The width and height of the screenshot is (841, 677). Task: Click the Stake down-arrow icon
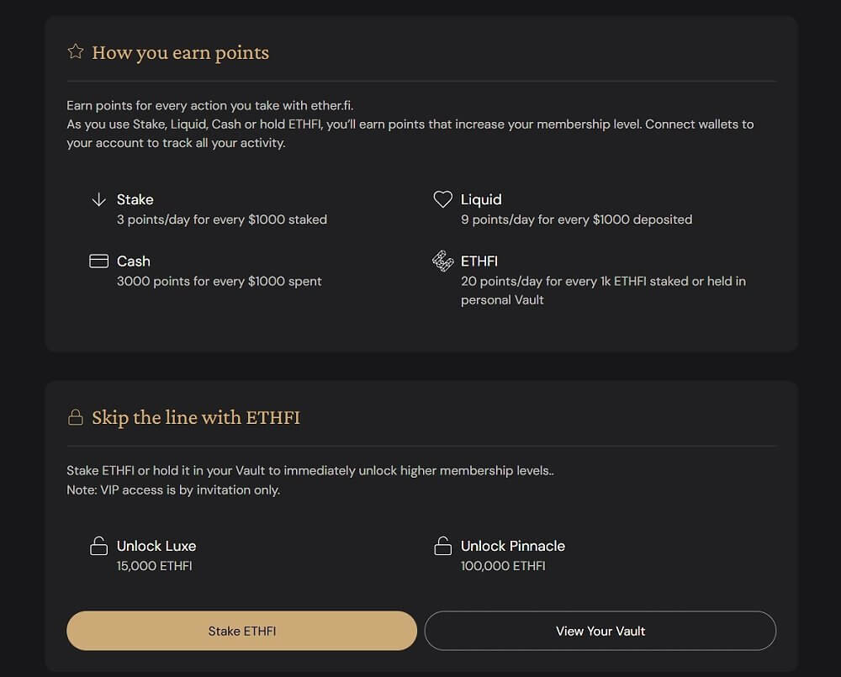click(x=98, y=199)
